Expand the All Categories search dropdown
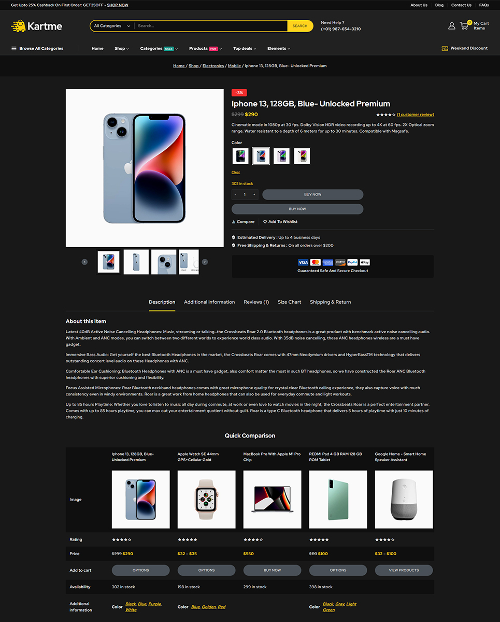 pos(111,26)
